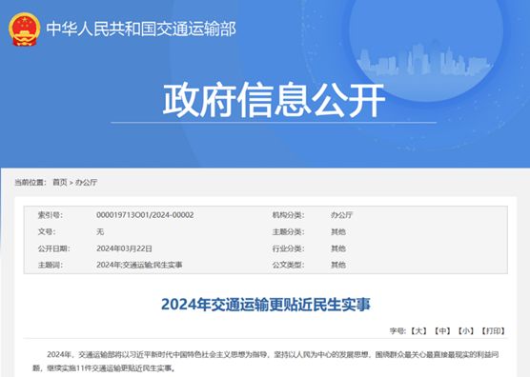The height and width of the screenshot is (377, 530).
Task: Open the 中华人民共和国交通运输部 site title
Action: tap(141, 29)
